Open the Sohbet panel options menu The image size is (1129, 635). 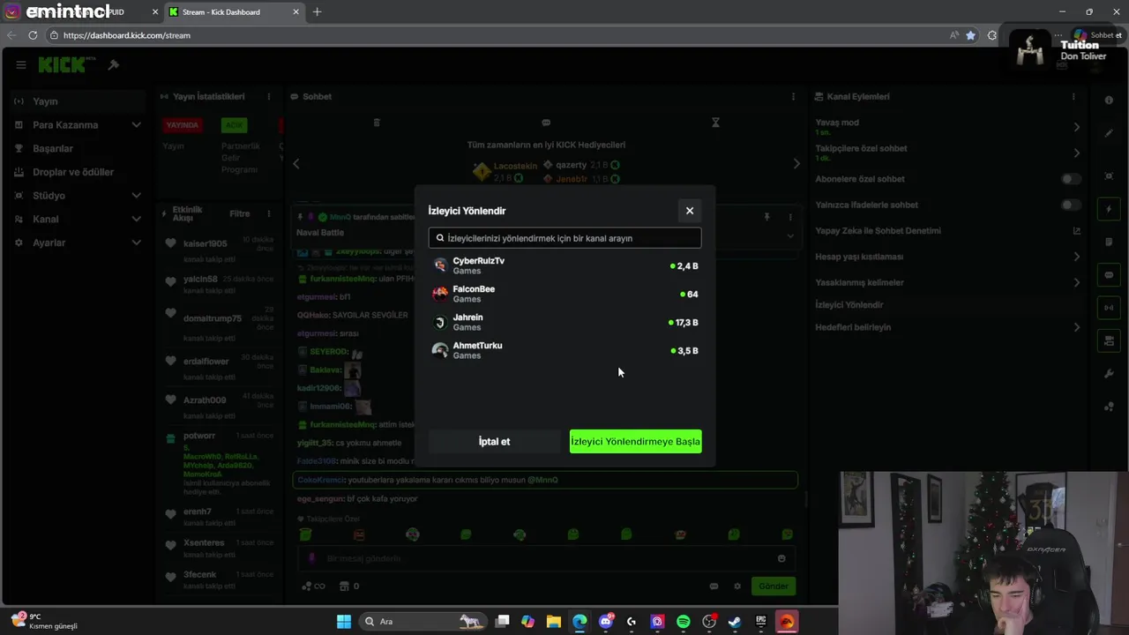(x=793, y=96)
